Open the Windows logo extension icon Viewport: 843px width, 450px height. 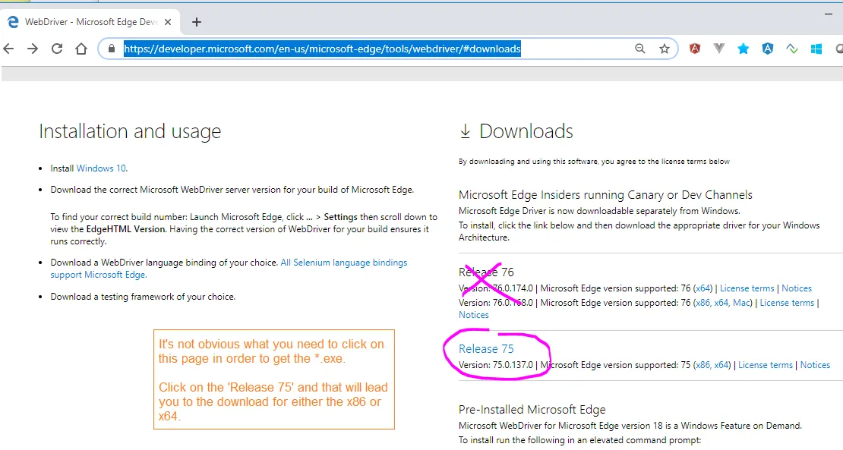coord(816,49)
